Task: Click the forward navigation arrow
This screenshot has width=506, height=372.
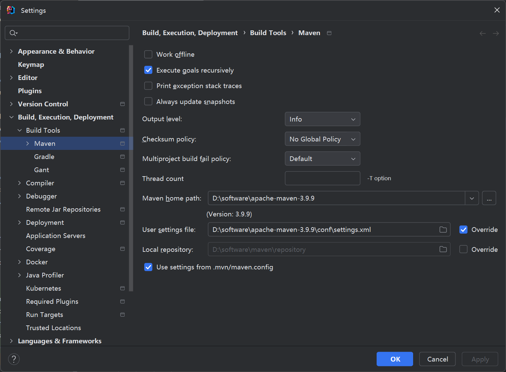Action: (496, 33)
